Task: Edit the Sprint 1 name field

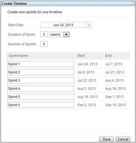Action: point(41,64)
